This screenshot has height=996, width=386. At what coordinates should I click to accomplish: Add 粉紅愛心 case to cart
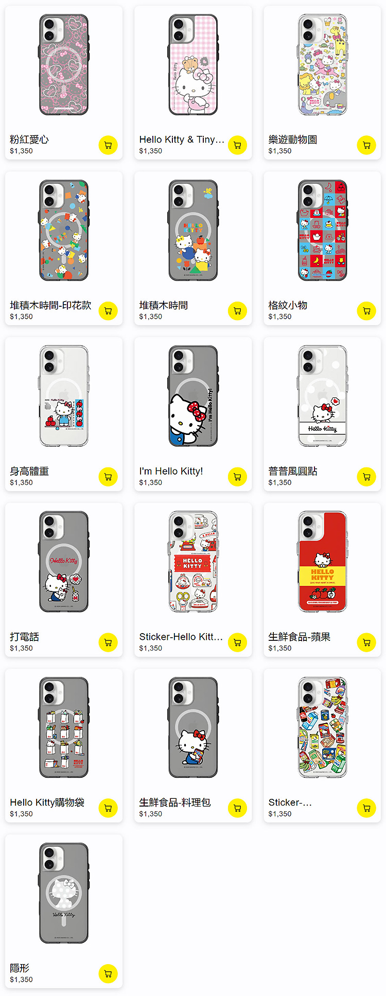108,145
